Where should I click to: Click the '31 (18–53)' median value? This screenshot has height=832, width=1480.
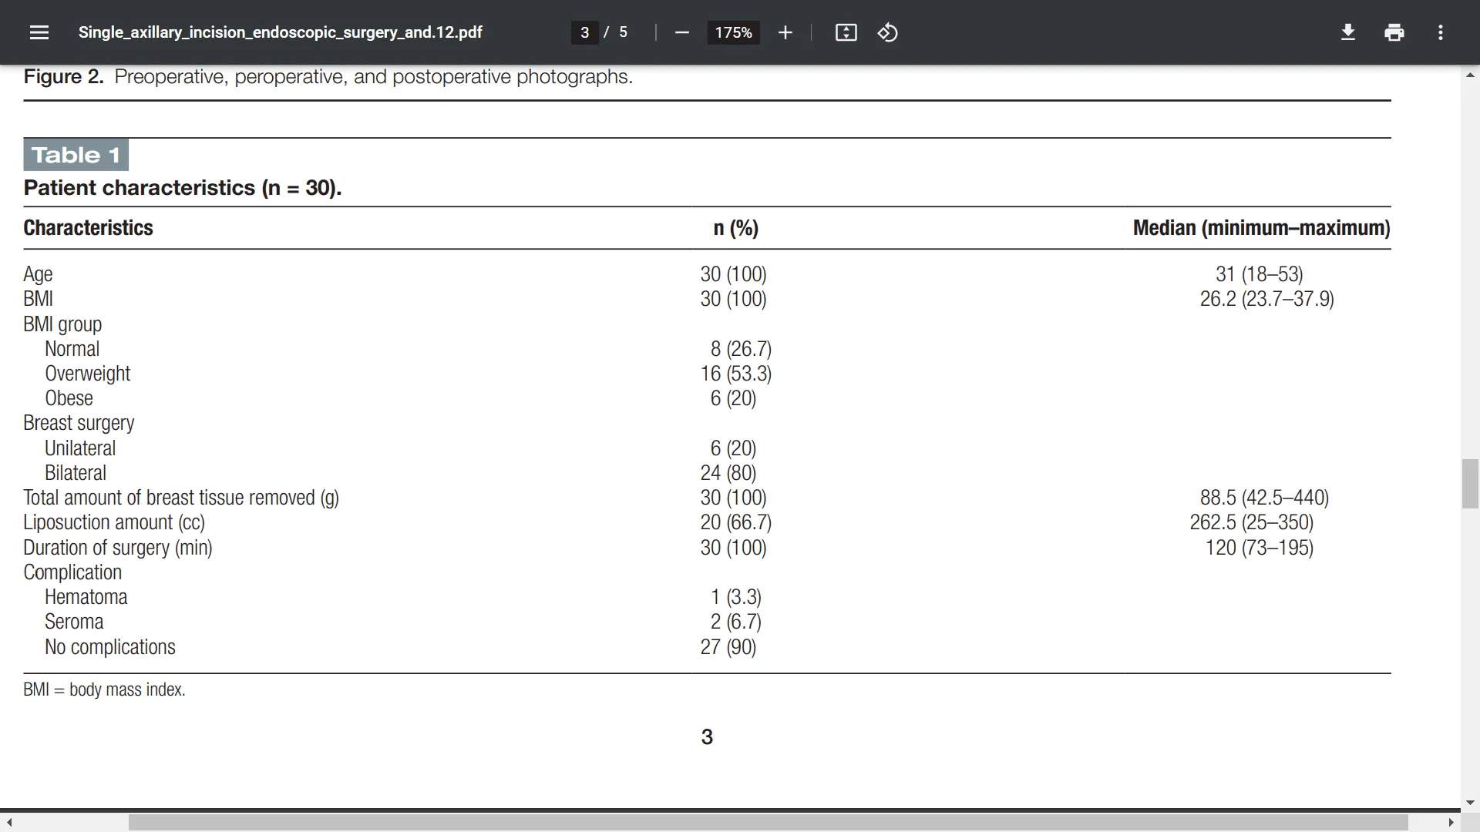1260,274
